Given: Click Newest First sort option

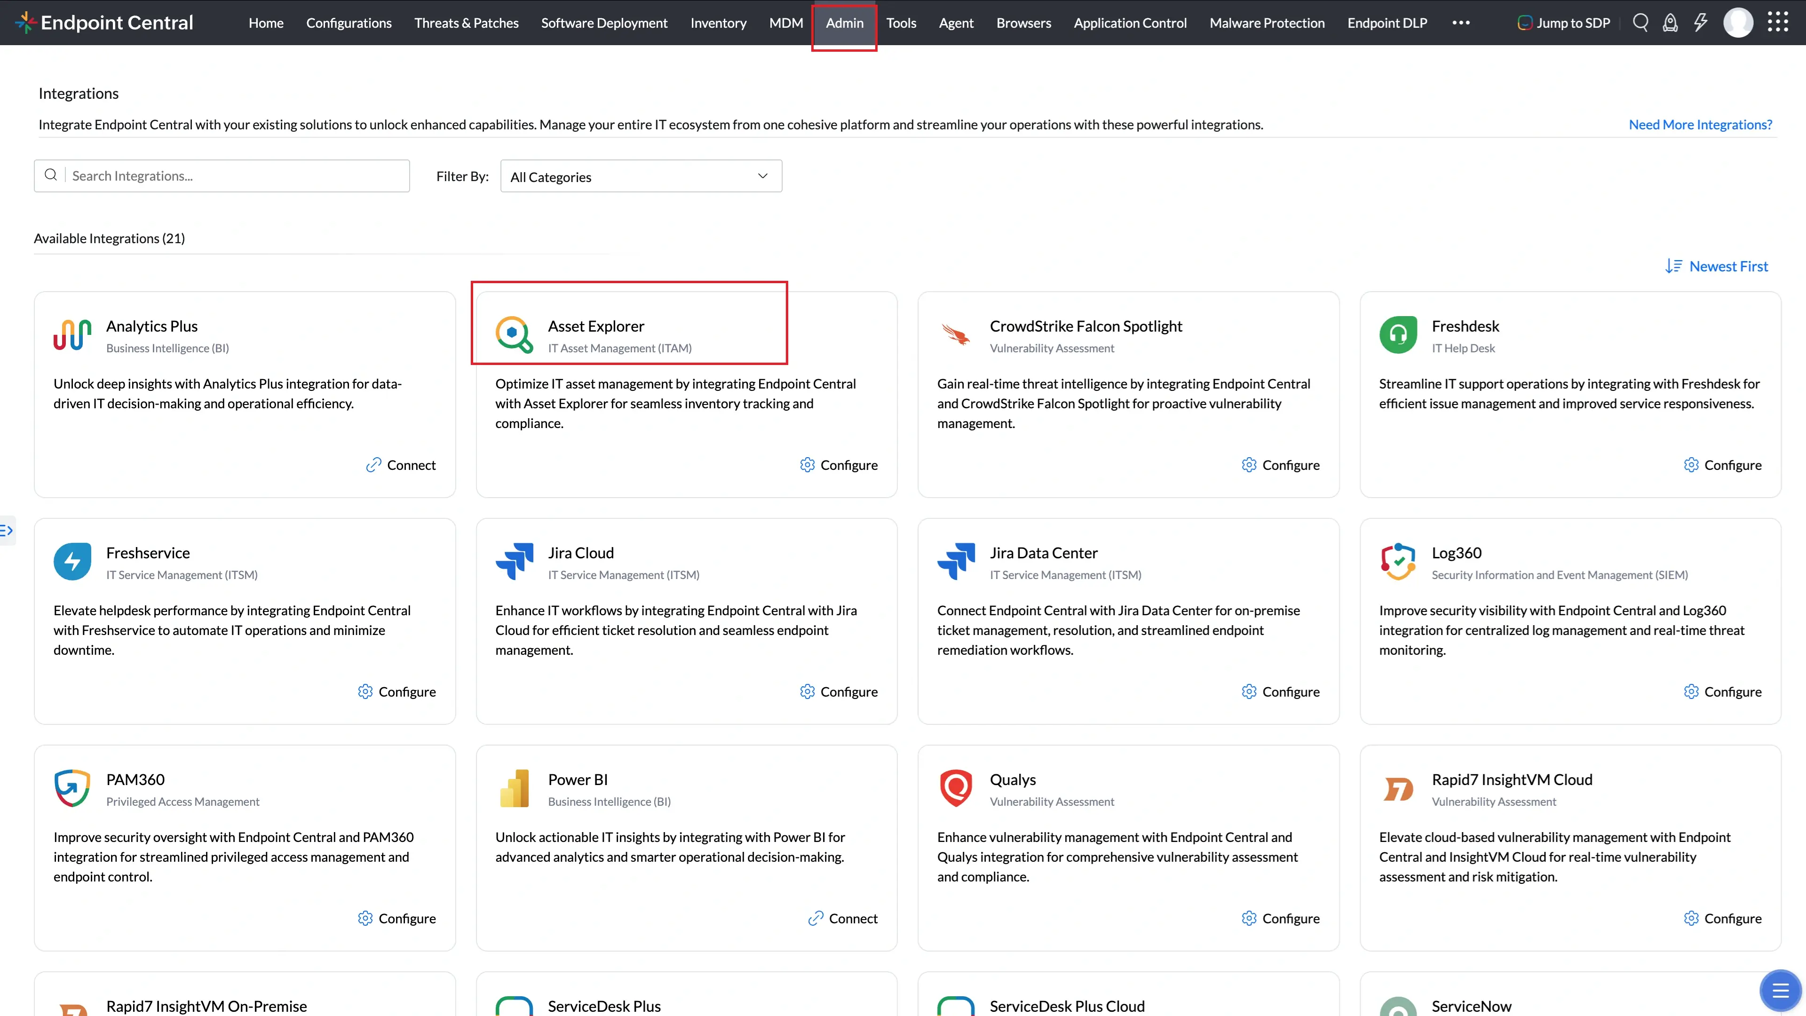Looking at the screenshot, I should tap(1728, 266).
